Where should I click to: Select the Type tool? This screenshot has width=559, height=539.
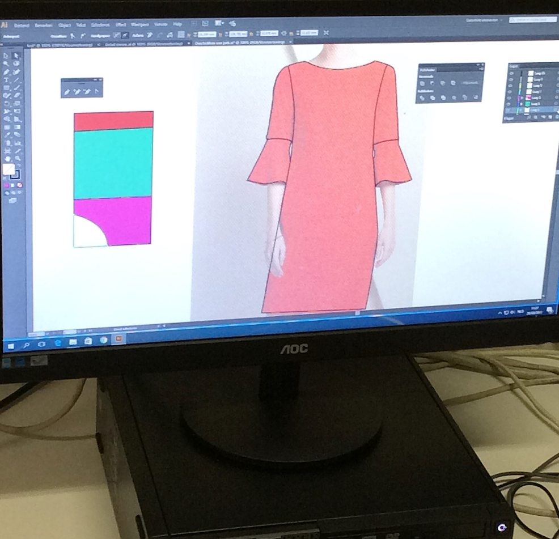point(6,80)
